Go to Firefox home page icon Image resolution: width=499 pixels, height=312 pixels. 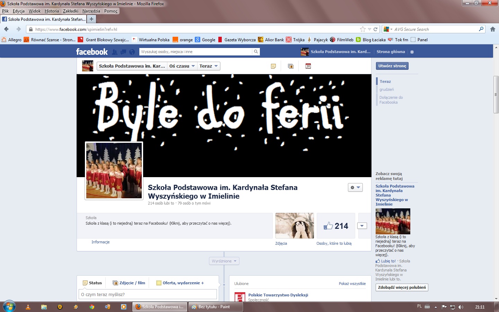(492, 29)
